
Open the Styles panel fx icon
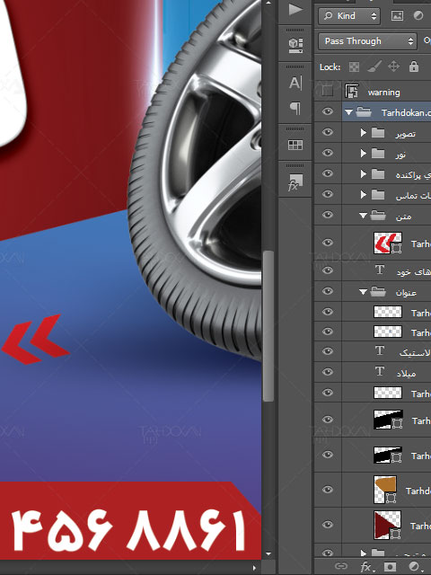click(295, 182)
